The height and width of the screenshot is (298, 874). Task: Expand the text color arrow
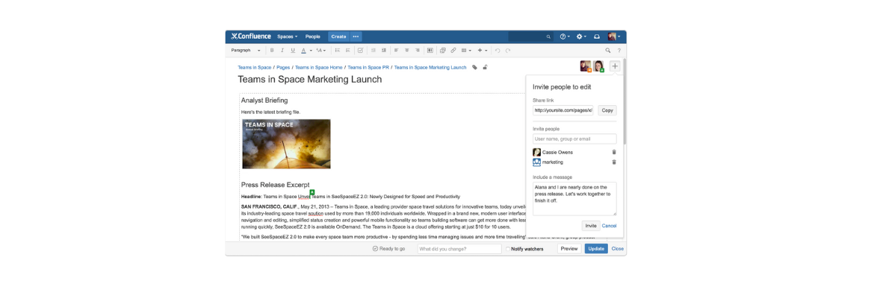click(311, 51)
